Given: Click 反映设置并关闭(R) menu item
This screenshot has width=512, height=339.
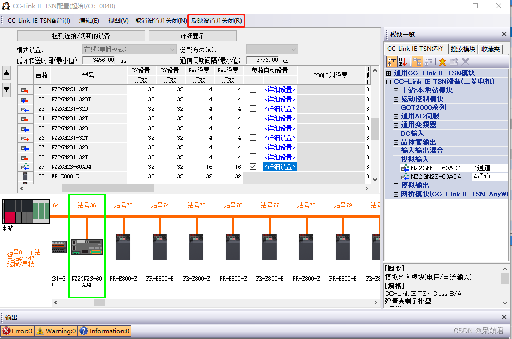Looking at the screenshot, I should tap(217, 20).
